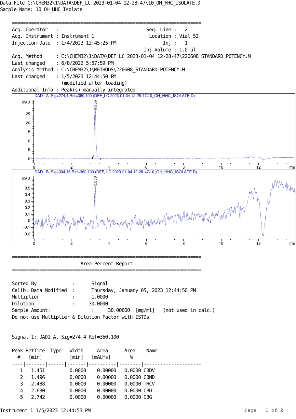This screenshot has width=296, height=419.
Task: Click the Data File path line
Action: point(100,3)
